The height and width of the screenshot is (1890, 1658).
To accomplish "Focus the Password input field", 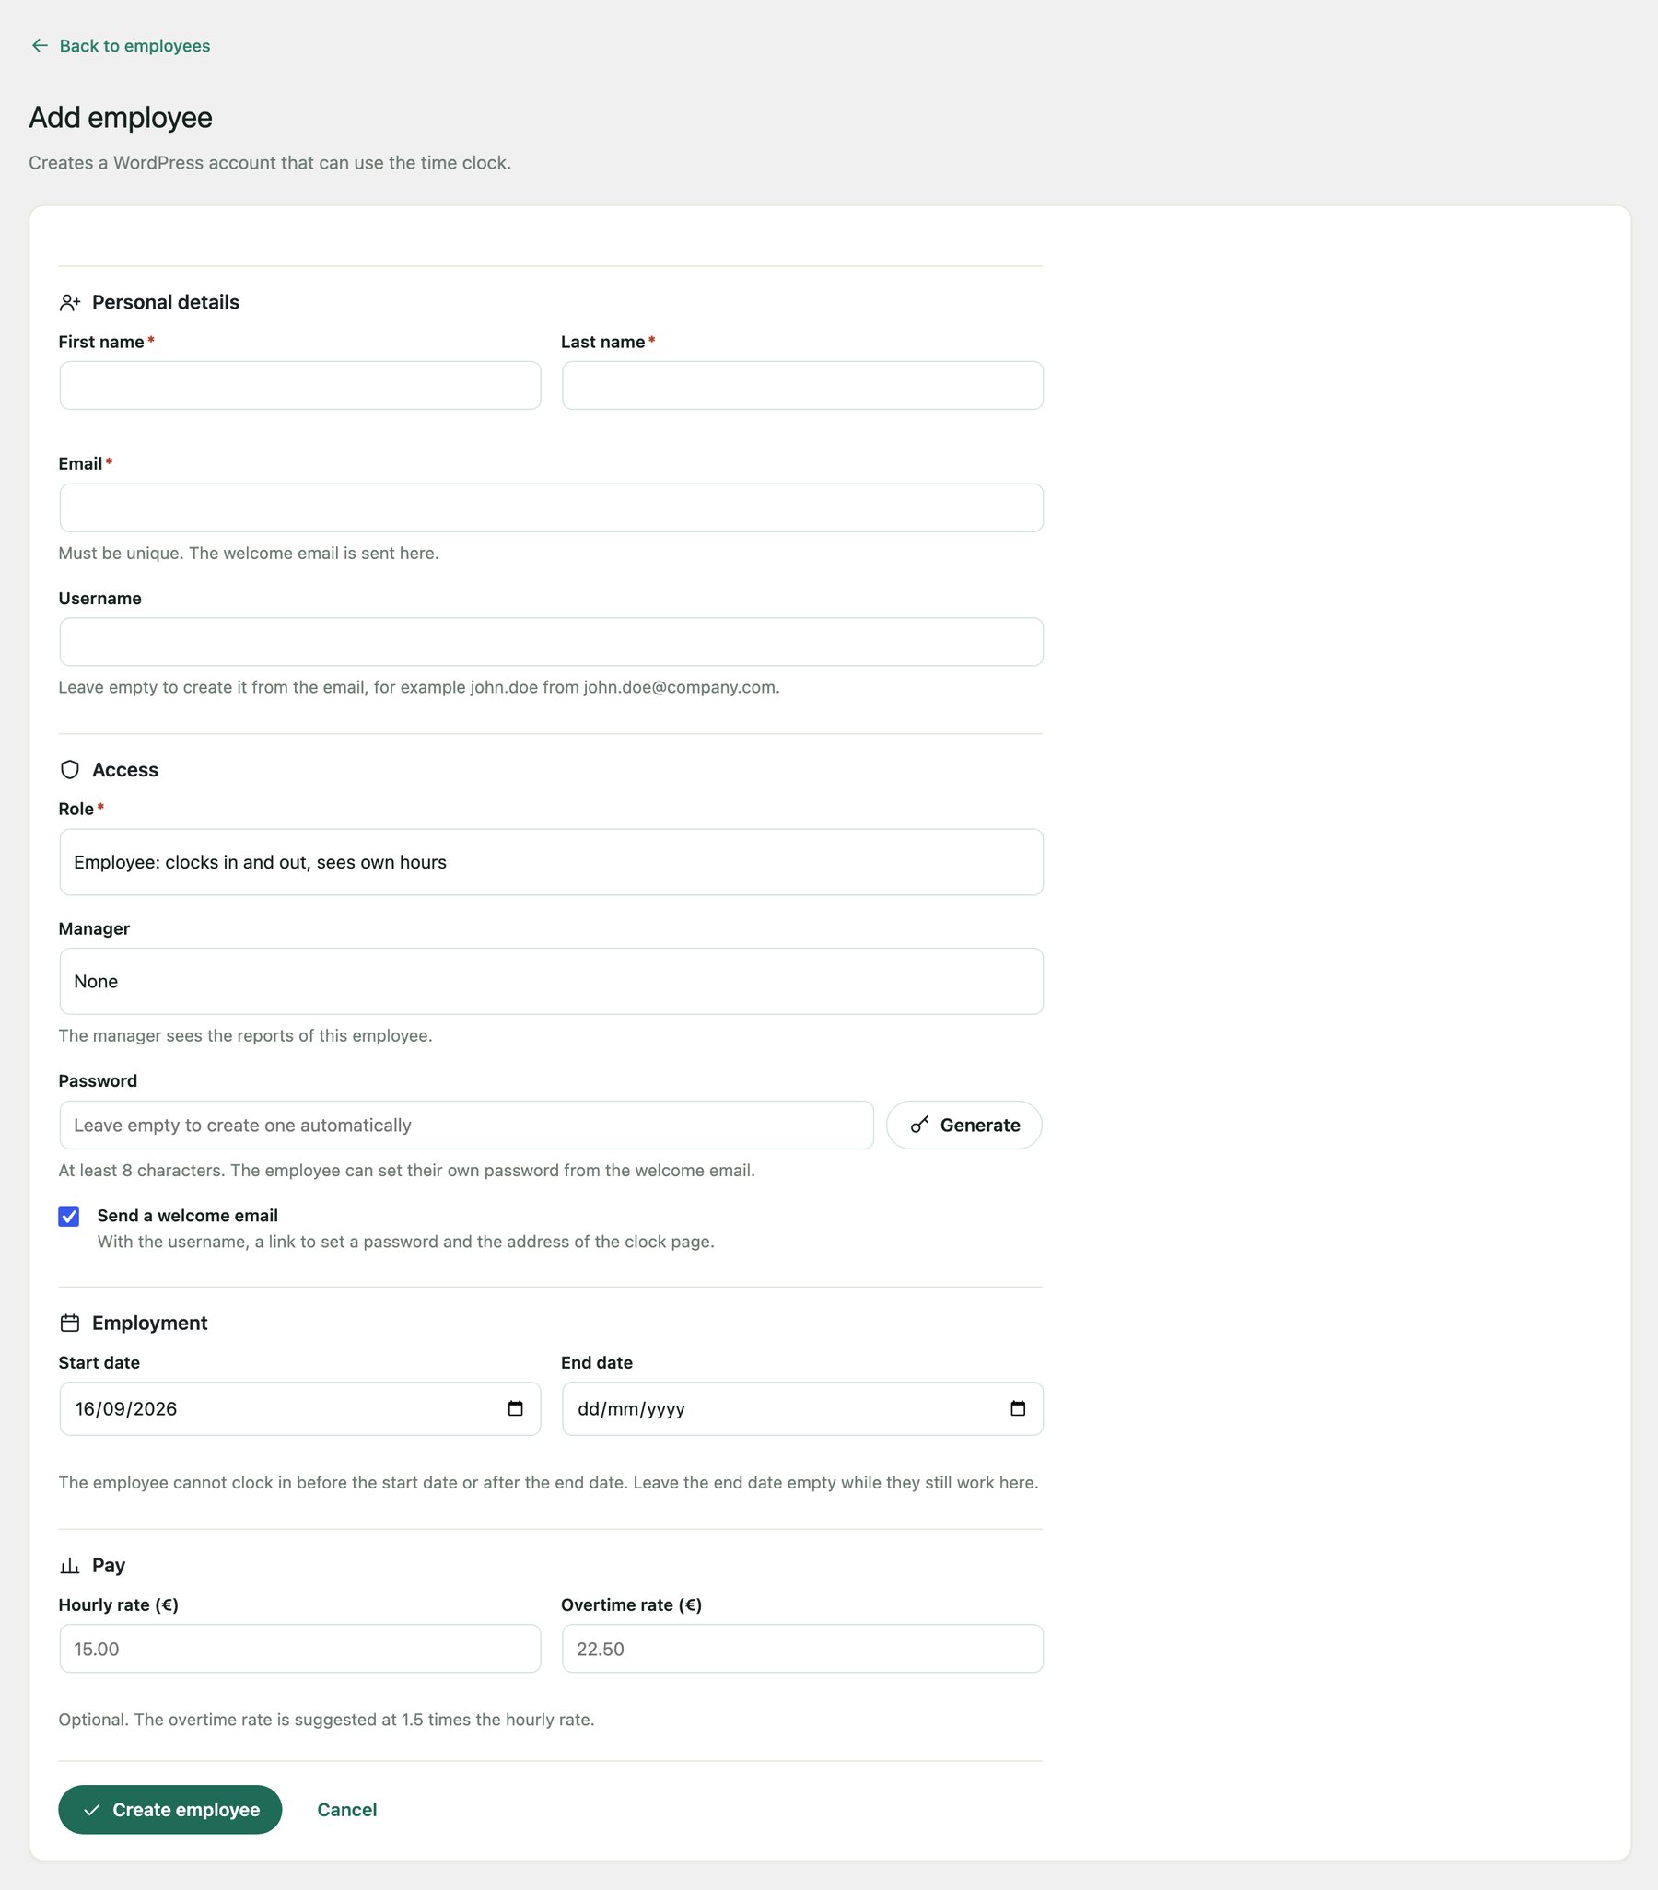I will point(466,1125).
